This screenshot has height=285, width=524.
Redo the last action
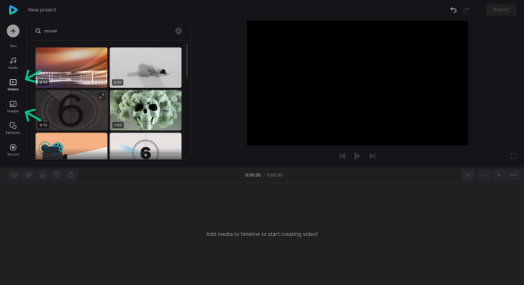pos(466,10)
